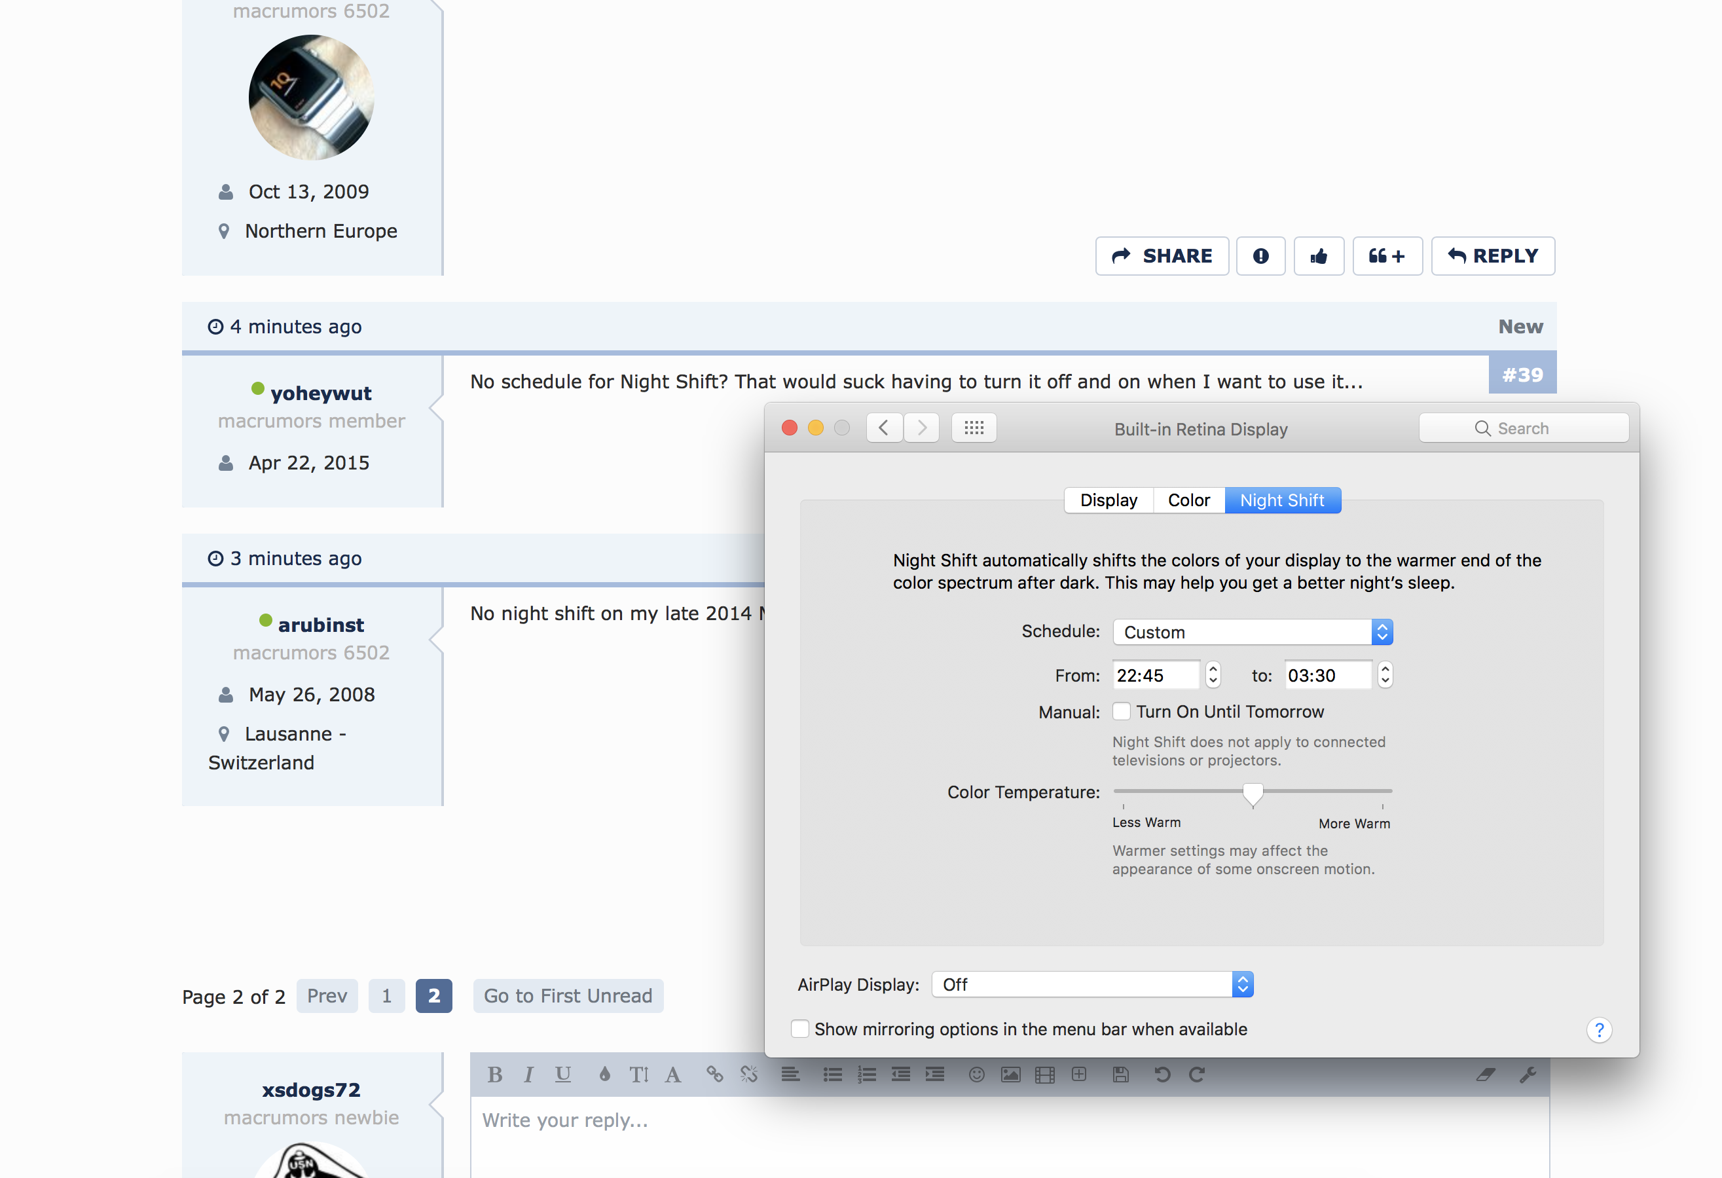Image resolution: width=1722 pixels, height=1178 pixels.
Task: Redo edit in reply editor
Action: point(1197,1075)
